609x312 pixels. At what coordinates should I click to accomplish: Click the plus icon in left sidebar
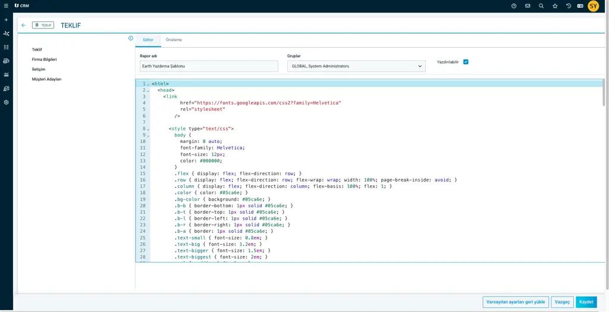pyautogui.click(x=6, y=20)
